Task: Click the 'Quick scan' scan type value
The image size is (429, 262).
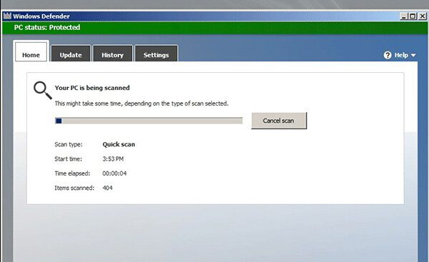Action: pyautogui.click(x=118, y=144)
